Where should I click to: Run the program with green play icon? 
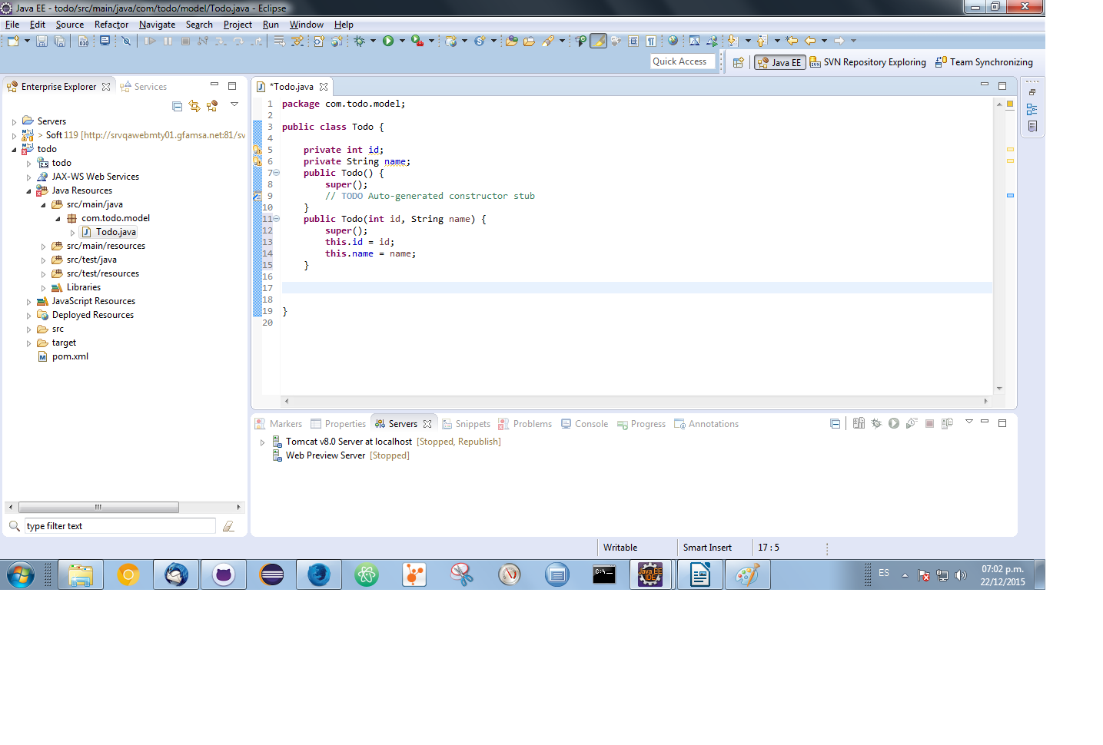(x=388, y=41)
